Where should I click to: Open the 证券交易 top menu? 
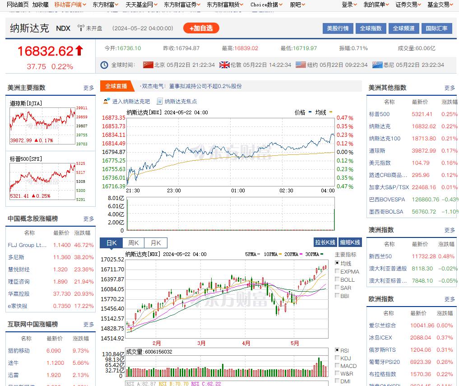408,5
